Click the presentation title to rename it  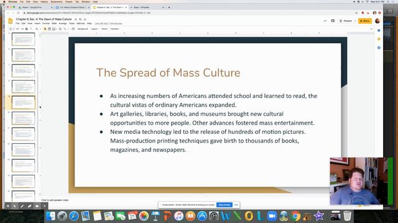(44, 19)
